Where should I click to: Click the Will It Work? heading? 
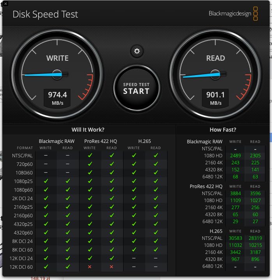pos(88,130)
